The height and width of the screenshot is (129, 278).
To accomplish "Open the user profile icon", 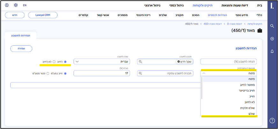I will click(7, 5).
